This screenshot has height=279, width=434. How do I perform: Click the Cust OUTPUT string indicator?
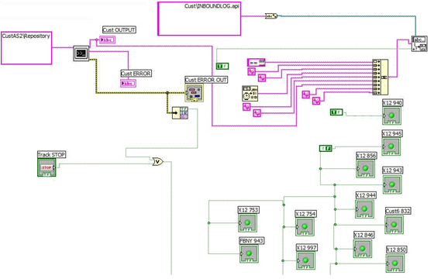point(107,40)
